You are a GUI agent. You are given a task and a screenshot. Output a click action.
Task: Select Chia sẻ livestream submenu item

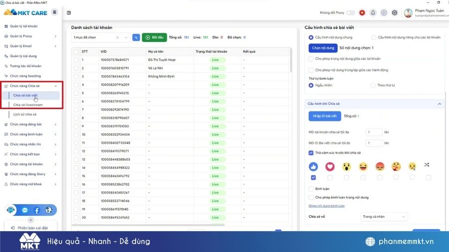(28, 105)
